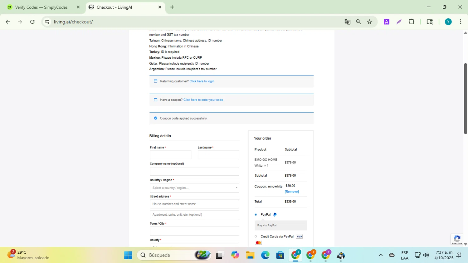Click the Coupon: emowhite label
This screenshot has width=468, height=263.
pos(268,187)
